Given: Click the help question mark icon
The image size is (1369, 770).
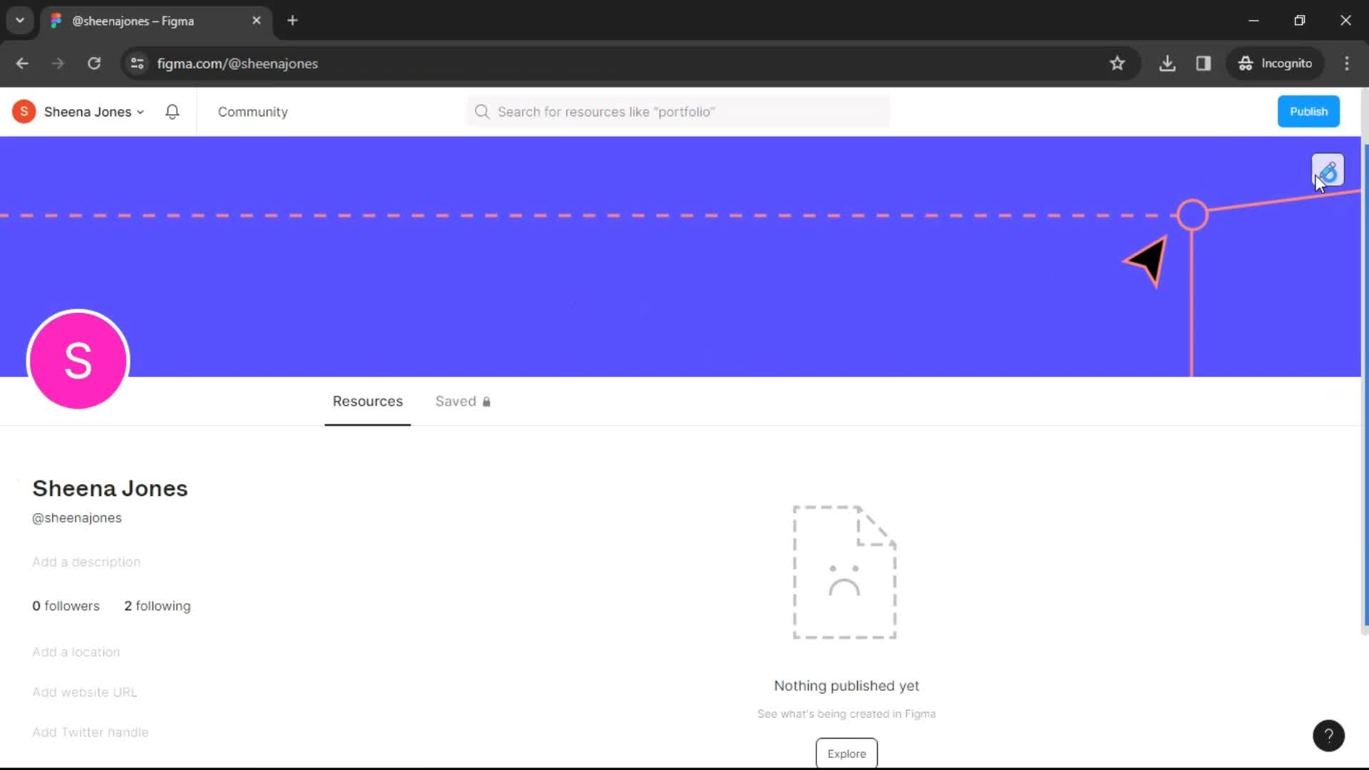Looking at the screenshot, I should pyautogui.click(x=1328, y=735).
